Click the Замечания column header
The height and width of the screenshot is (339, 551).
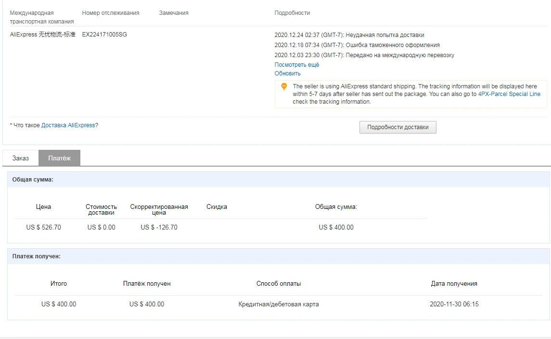[x=174, y=13]
